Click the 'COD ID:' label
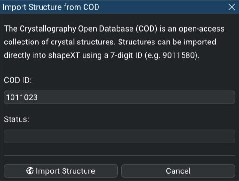This screenshot has width=239, height=181. pyautogui.click(x=18, y=80)
